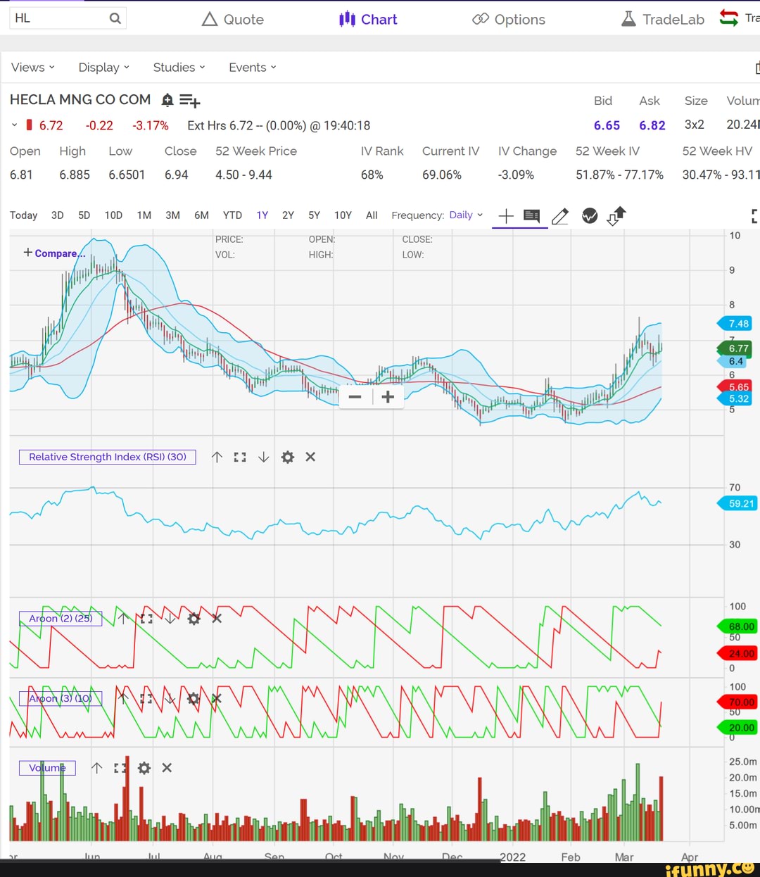Click the HL symbol search field
Image resolution: width=760 pixels, height=877 pixels.
click(60, 18)
